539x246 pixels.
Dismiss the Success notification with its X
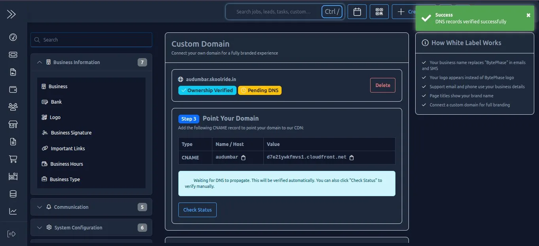pyautogui.click(x=528, y=15)
